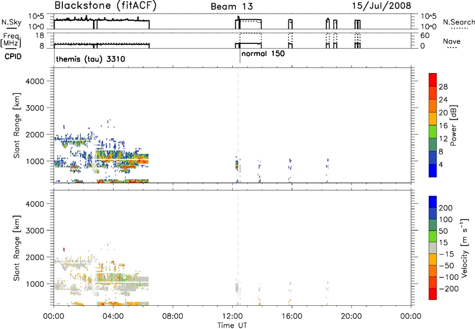Click the blue bottom swatch of Power colorbar

(433, 170)
